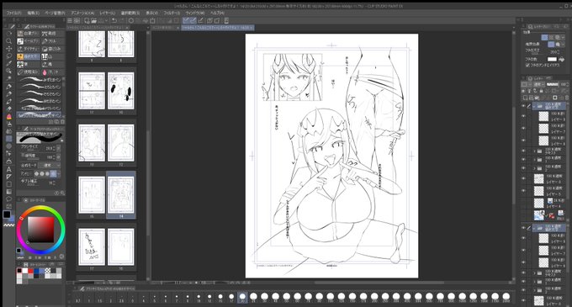Select the pink Eraser tool

coord(9,117)
